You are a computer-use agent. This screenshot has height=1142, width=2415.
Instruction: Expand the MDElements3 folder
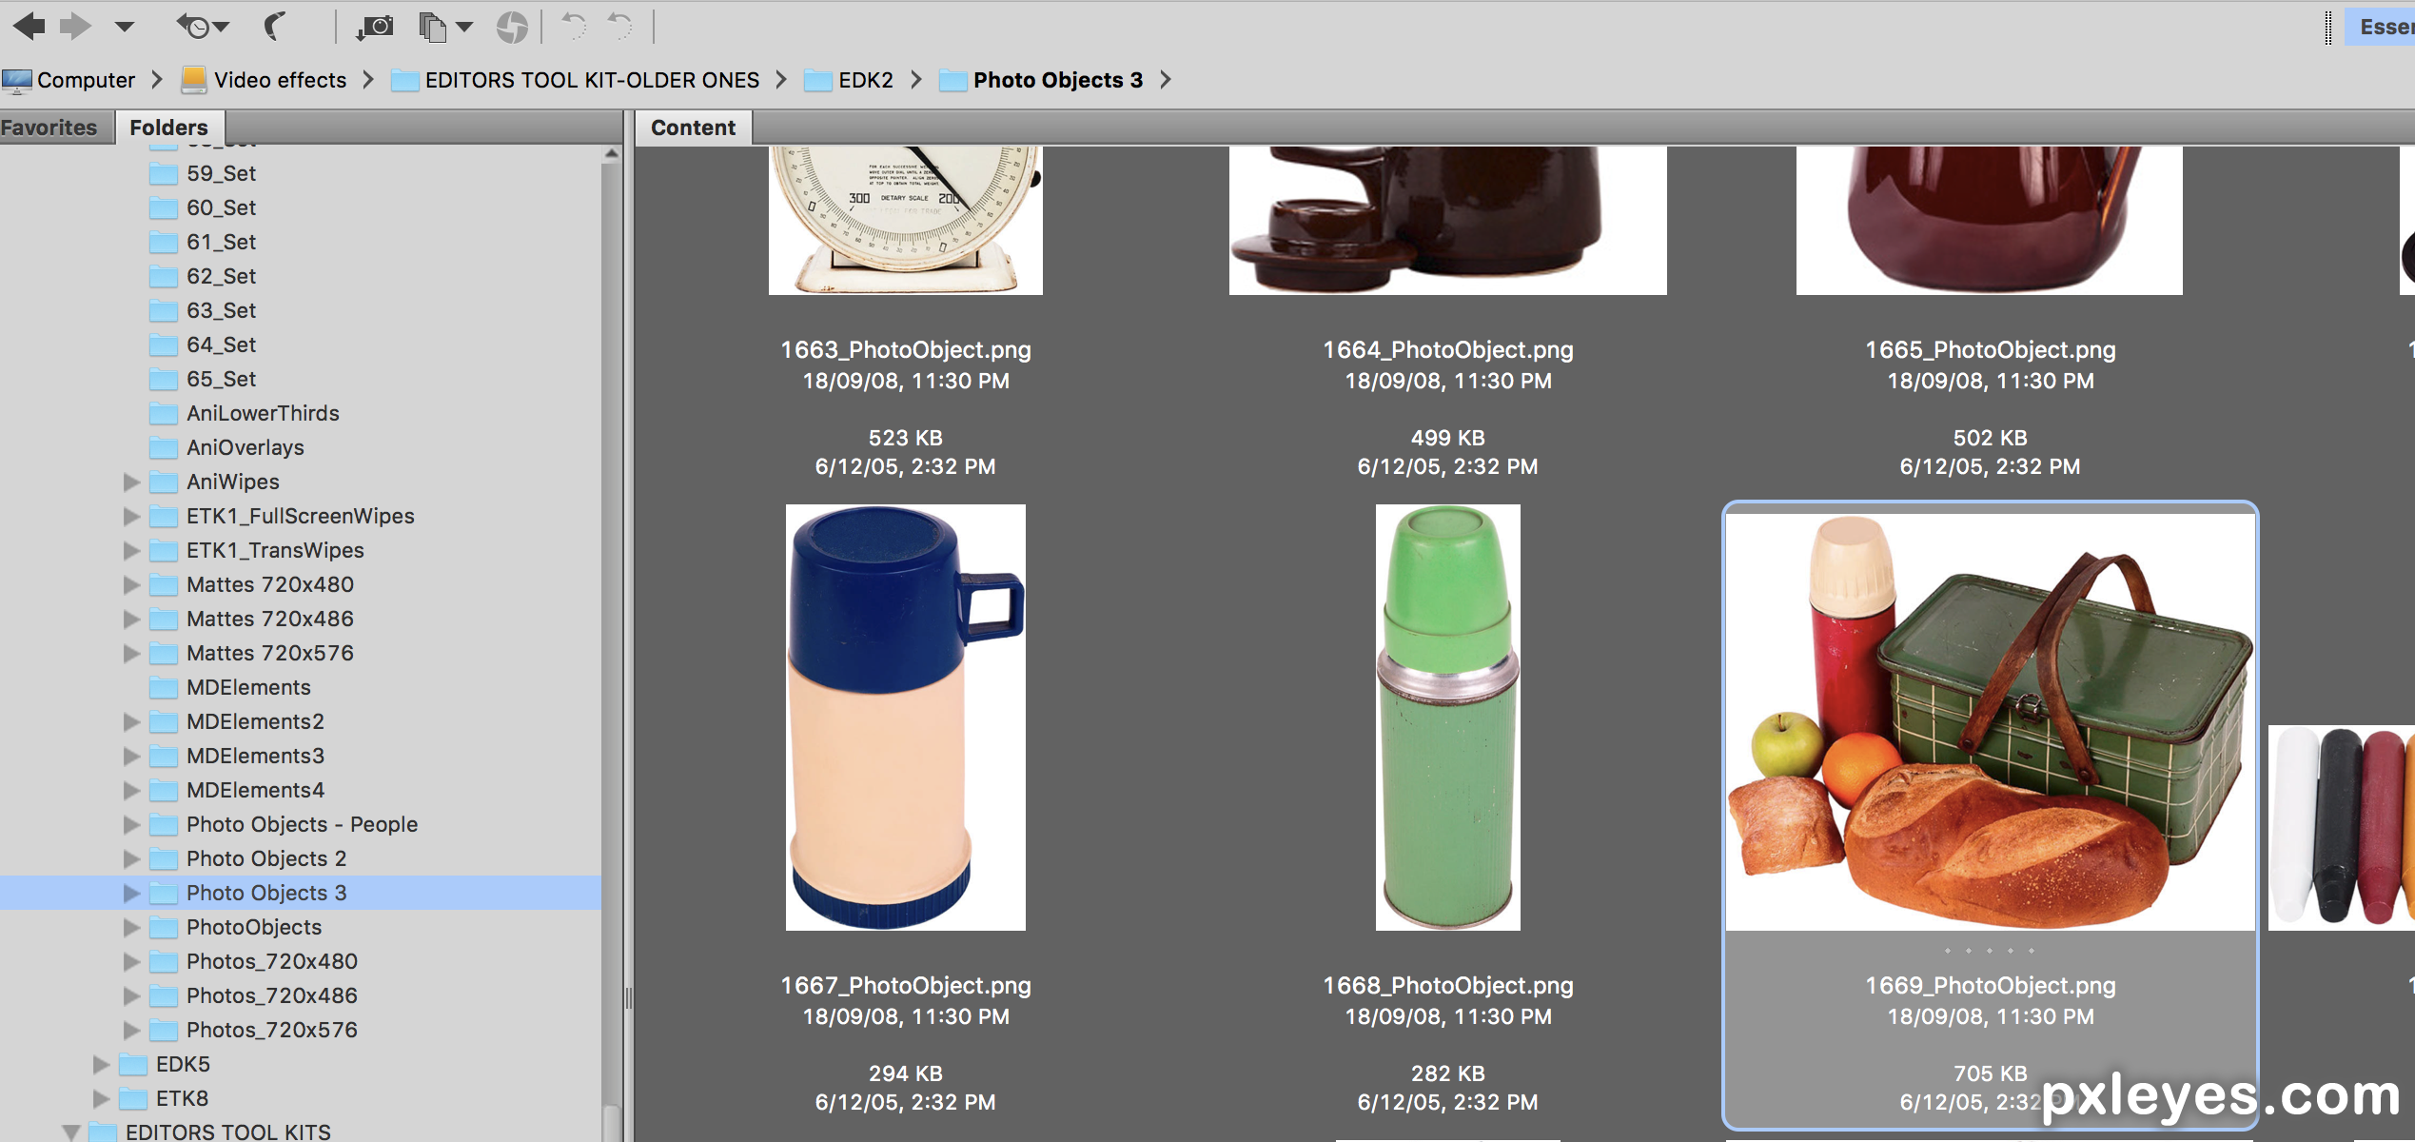click(131, 757)
